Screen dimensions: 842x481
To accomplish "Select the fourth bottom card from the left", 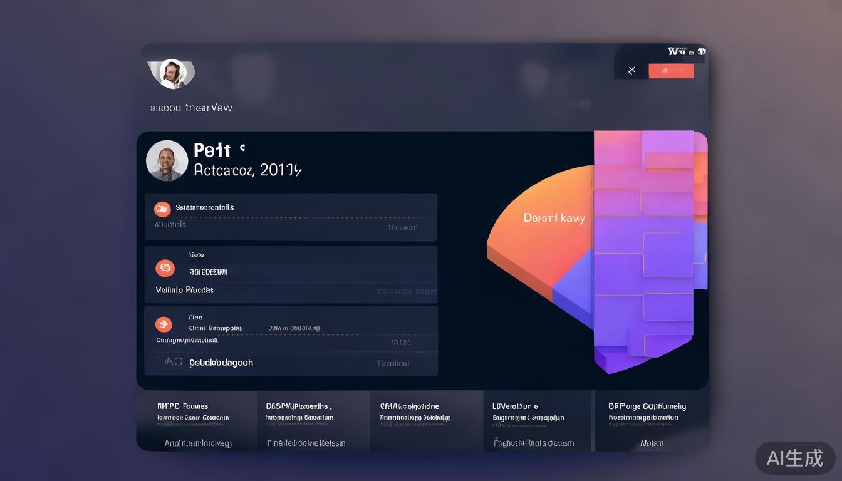I will (538, 421).
